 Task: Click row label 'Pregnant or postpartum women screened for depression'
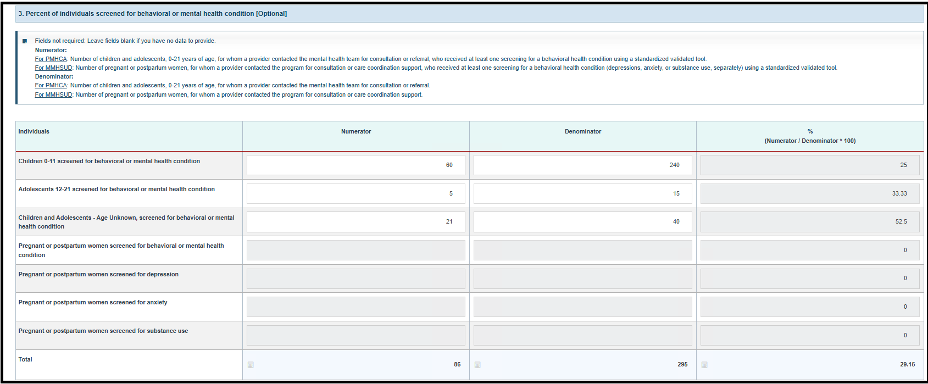98,274
